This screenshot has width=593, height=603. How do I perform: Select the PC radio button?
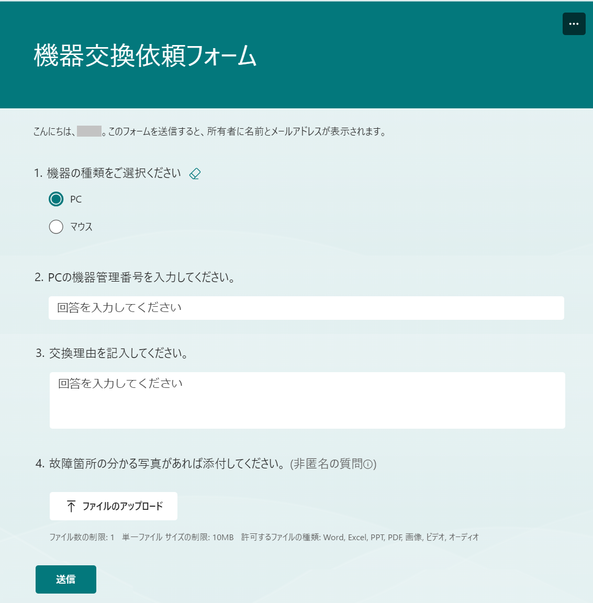pos(56,199)
